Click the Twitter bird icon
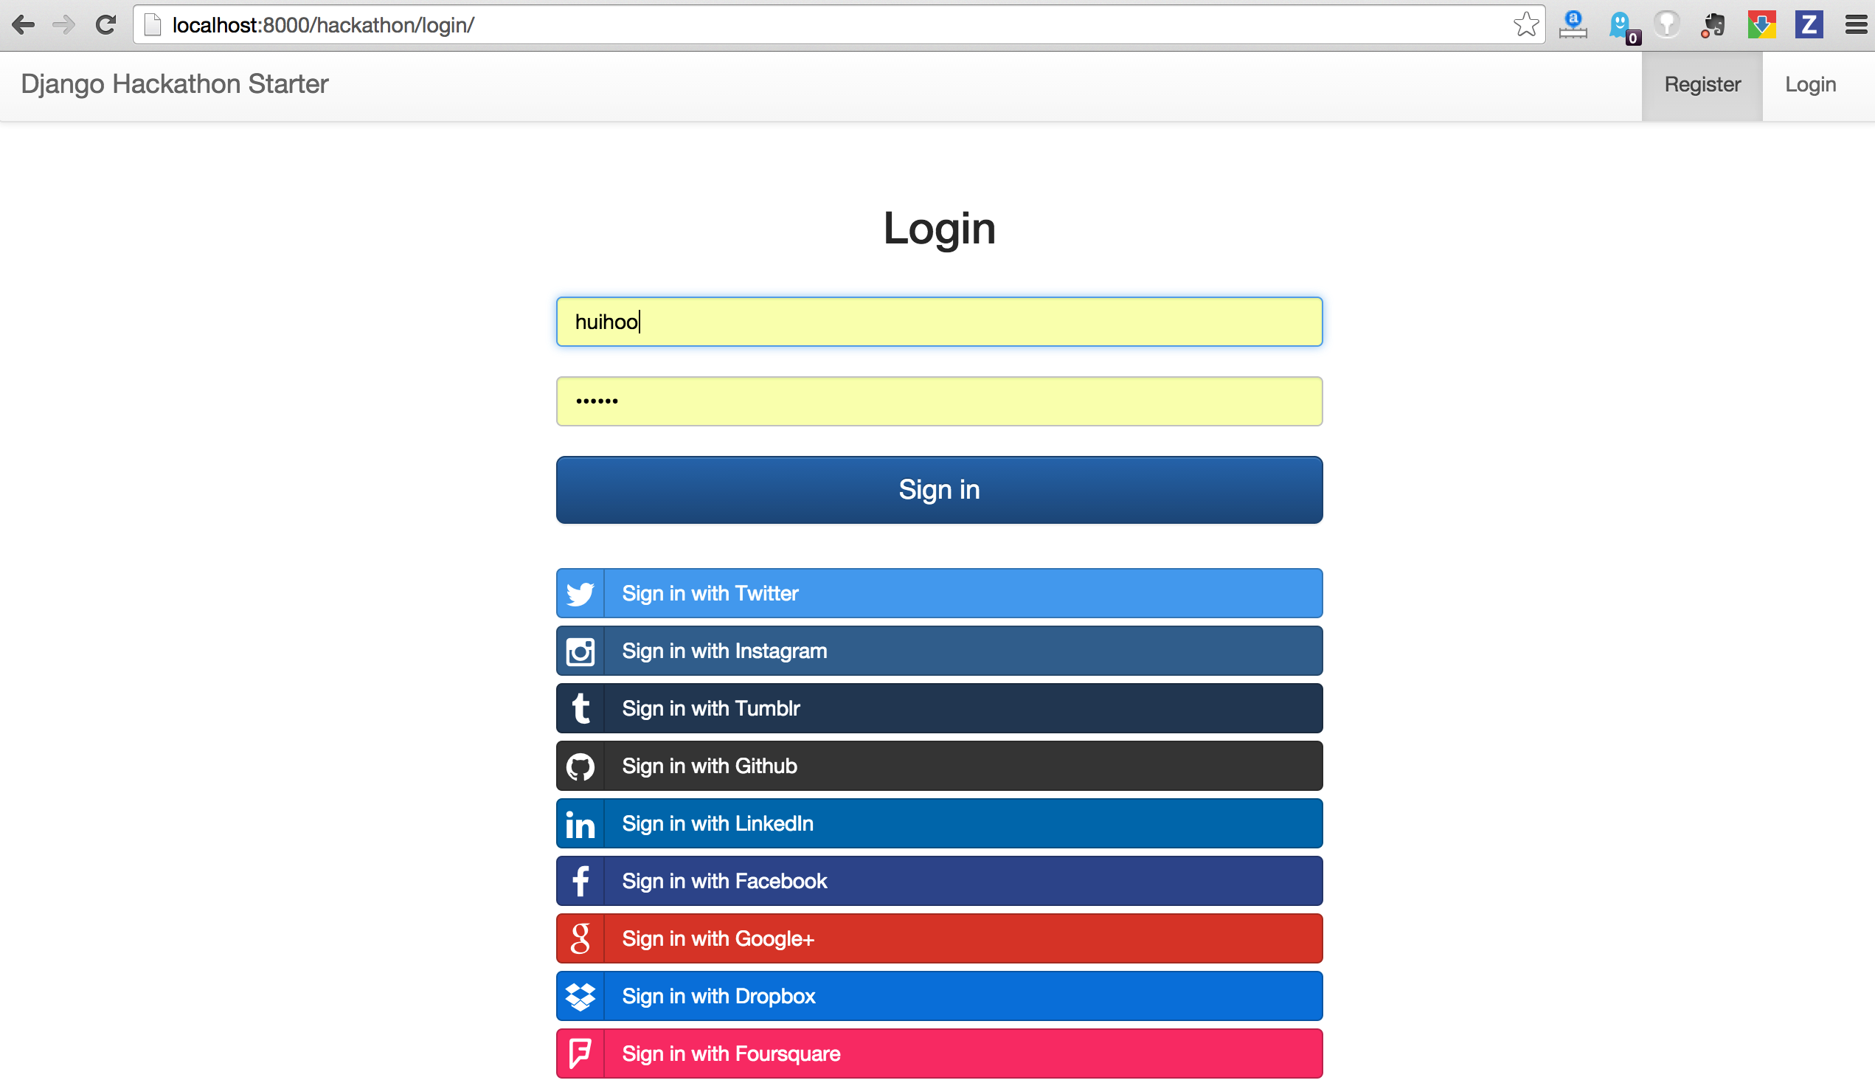This screenshot has width=1875, height=1083. coord(580,594)
